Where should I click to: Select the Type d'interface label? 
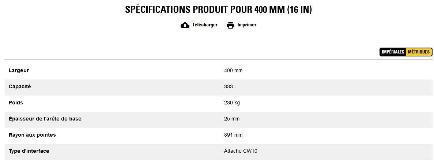click(x=29, y=151)
